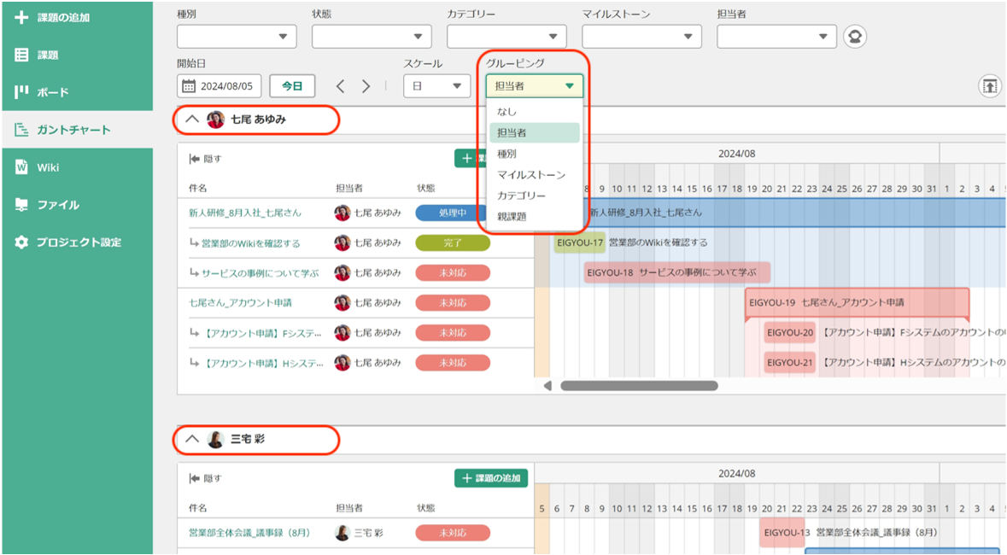Viewport: 1007px width, 555px height.
Task: Click the assignee avatar filter icon
Action: point(855,37)
